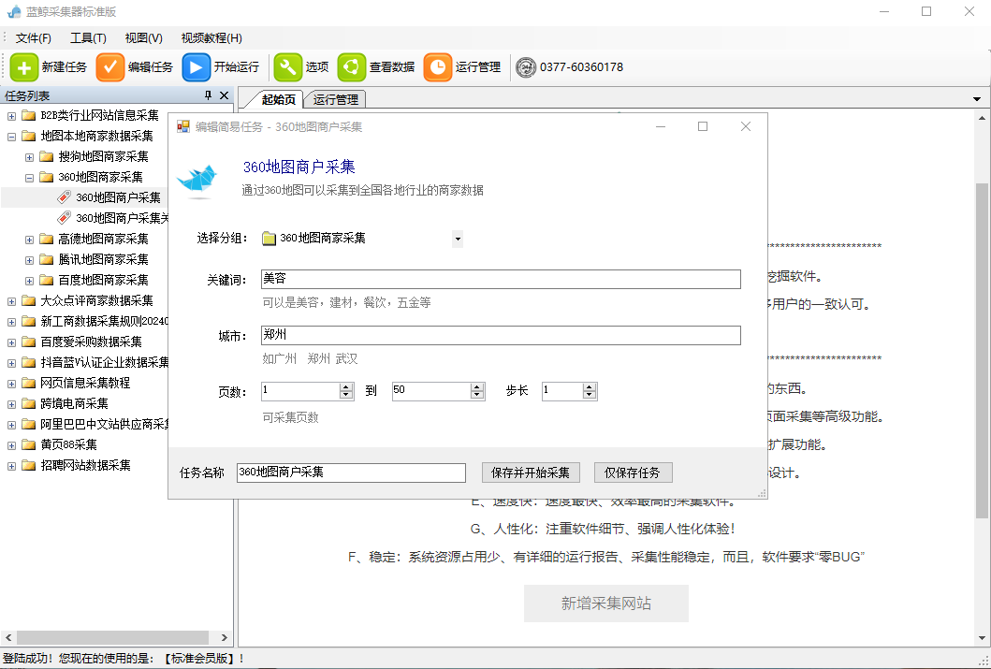Click the 新建任务 green plus icon
The image size is (991, 669).
(x=24, y=67)
